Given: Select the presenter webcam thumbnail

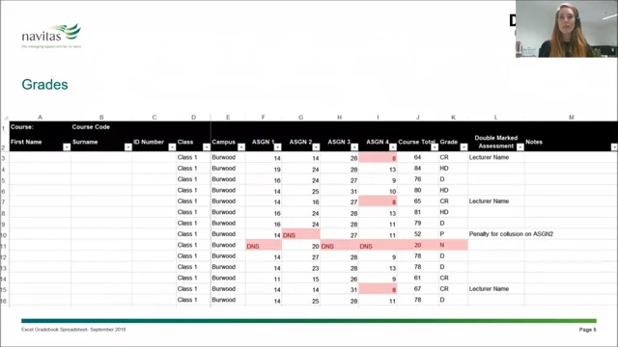Looking at the screenshot, I should pyautogui.click(x=567, y=29).
